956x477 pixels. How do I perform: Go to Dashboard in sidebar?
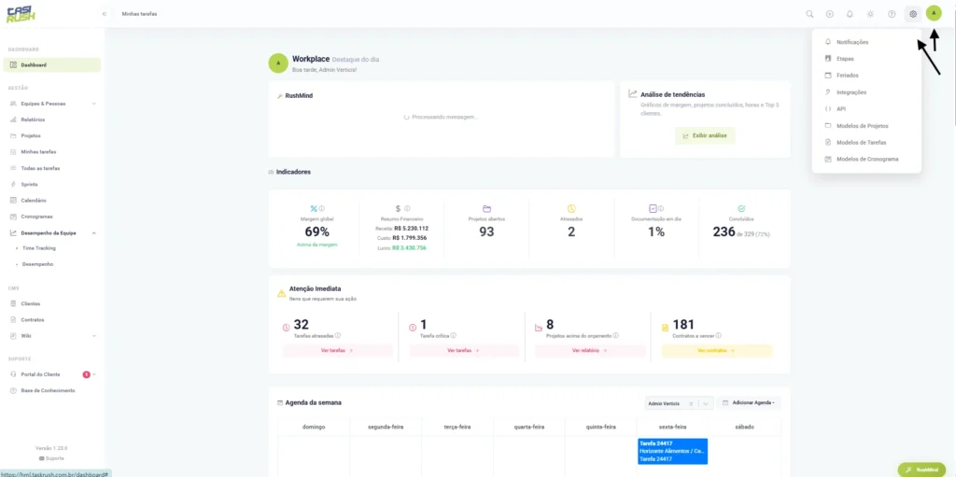pyautogui.click(x=52, y=64)
